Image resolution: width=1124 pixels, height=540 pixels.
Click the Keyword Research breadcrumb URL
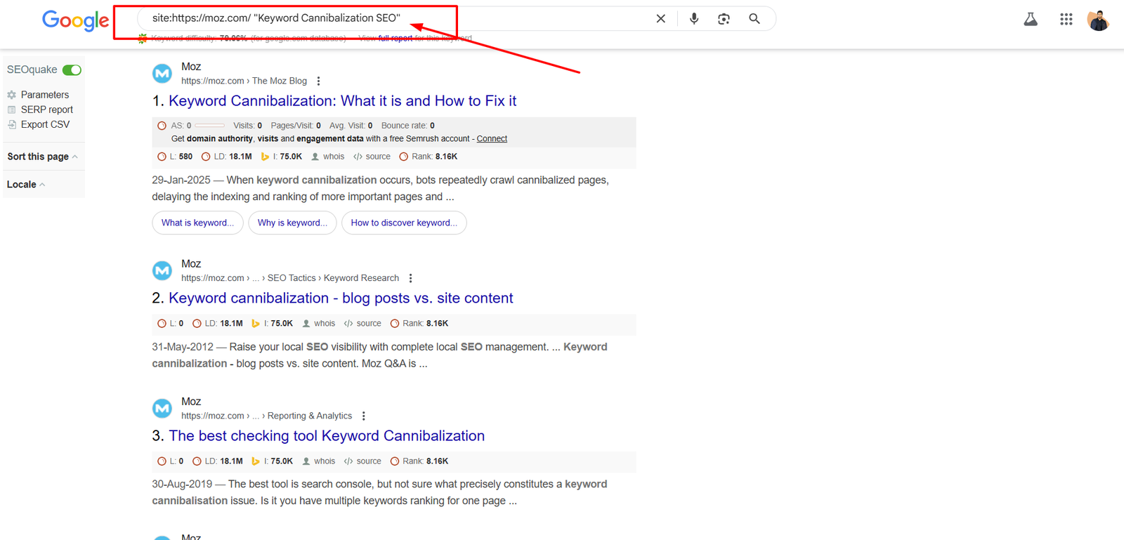coord(290,279)
